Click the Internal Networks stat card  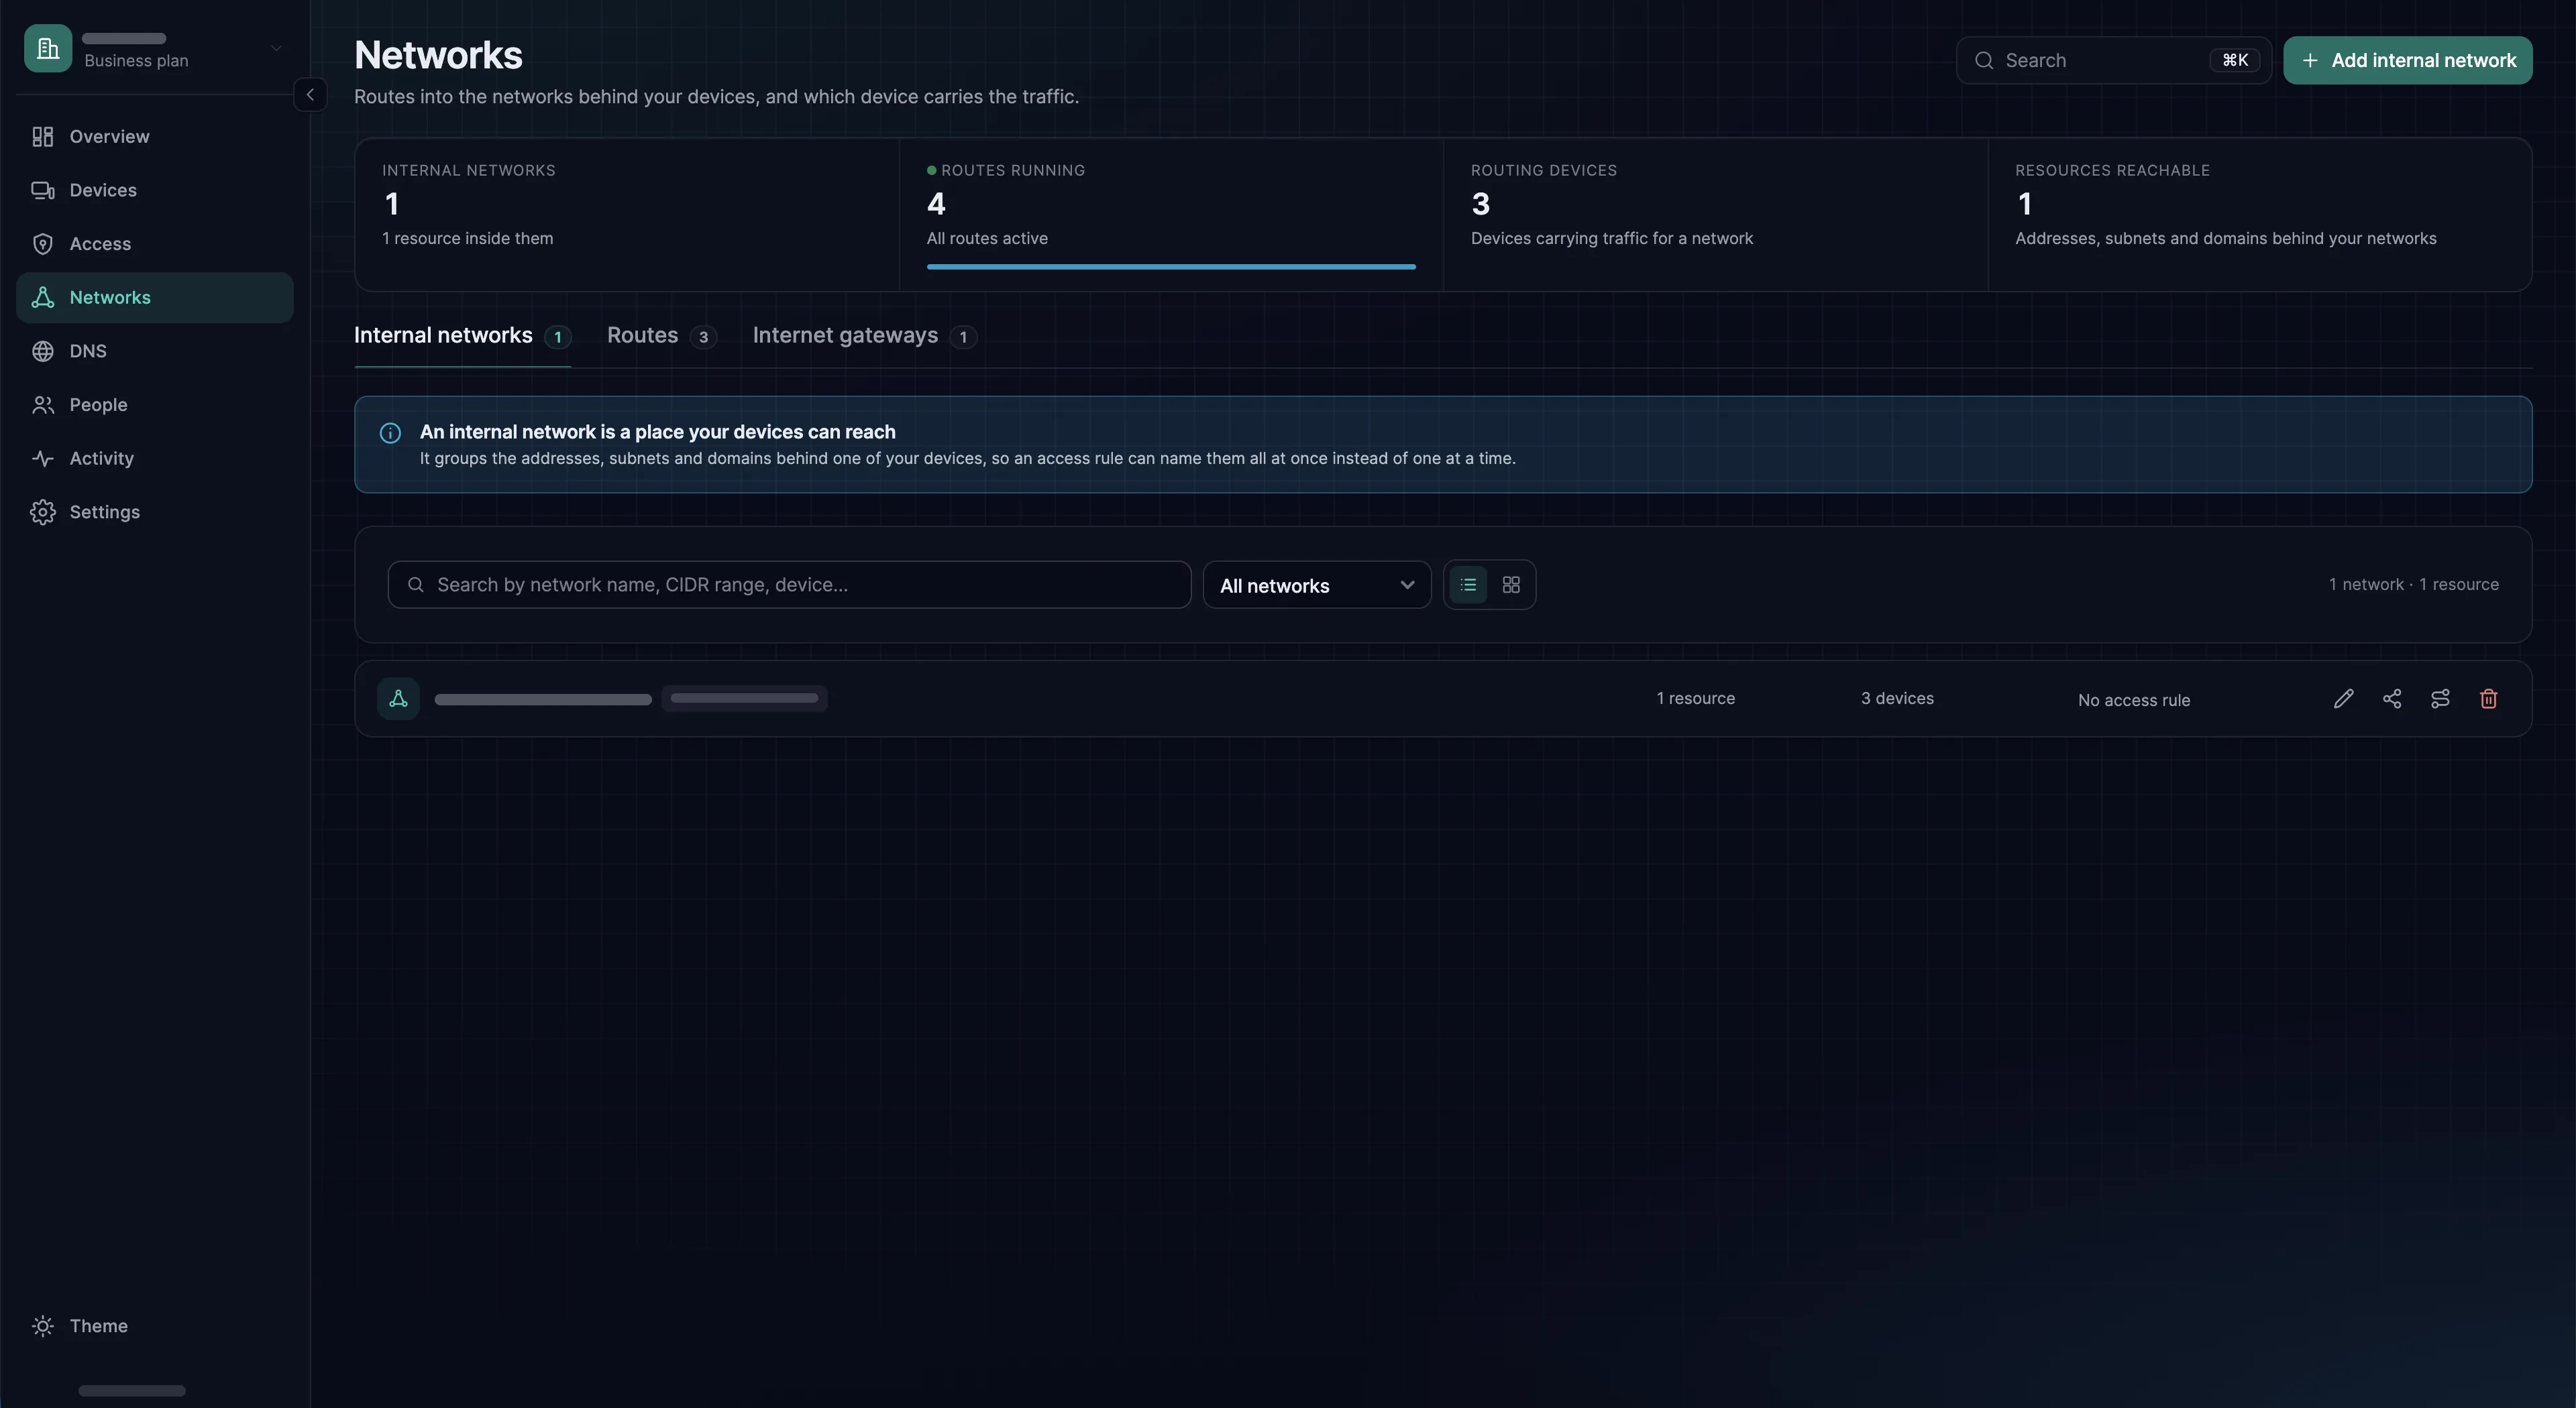(627, 215)
